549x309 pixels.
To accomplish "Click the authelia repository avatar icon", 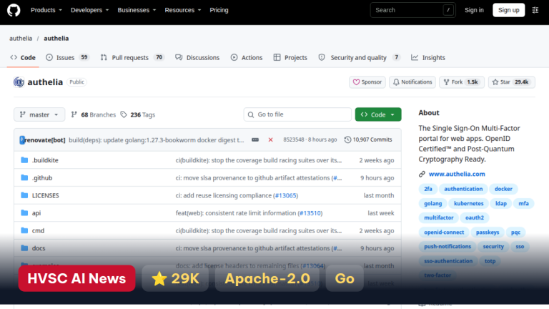I will click(x=19, y=82).
